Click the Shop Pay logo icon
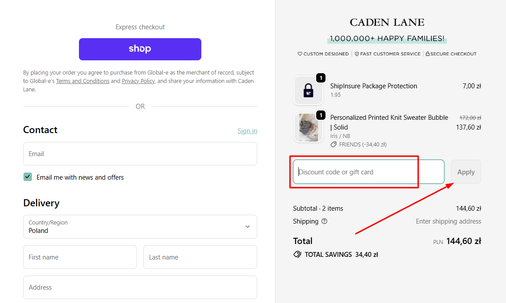Screen dimensions: 506x303 [140, 49]
